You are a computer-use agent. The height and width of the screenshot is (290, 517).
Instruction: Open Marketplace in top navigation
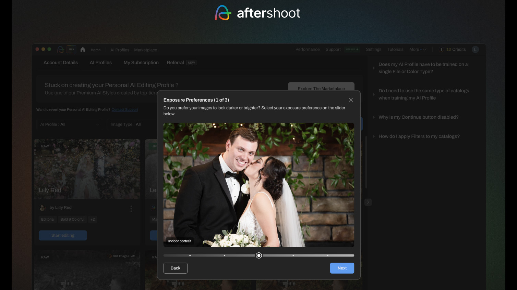[145, 50]
